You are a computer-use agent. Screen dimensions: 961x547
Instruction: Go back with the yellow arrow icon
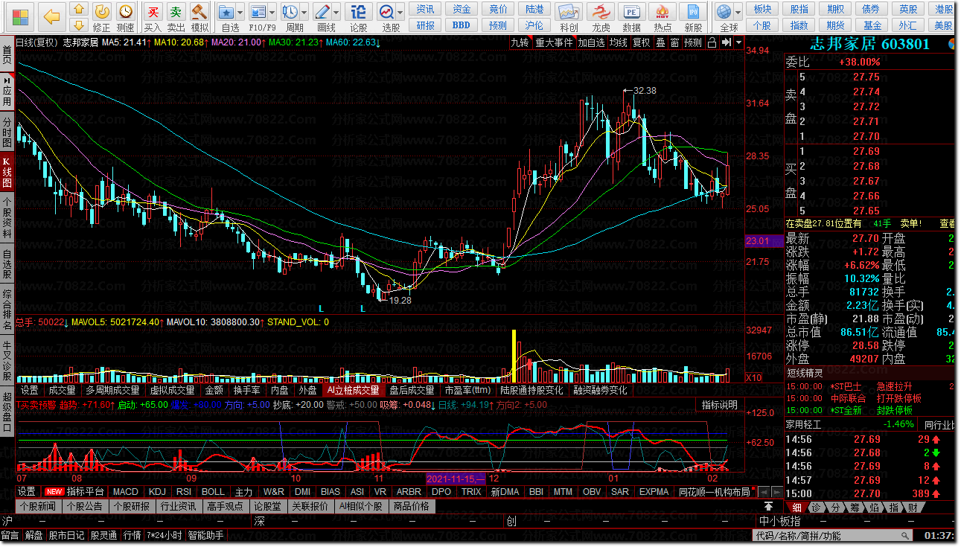(x=51, y=16)
